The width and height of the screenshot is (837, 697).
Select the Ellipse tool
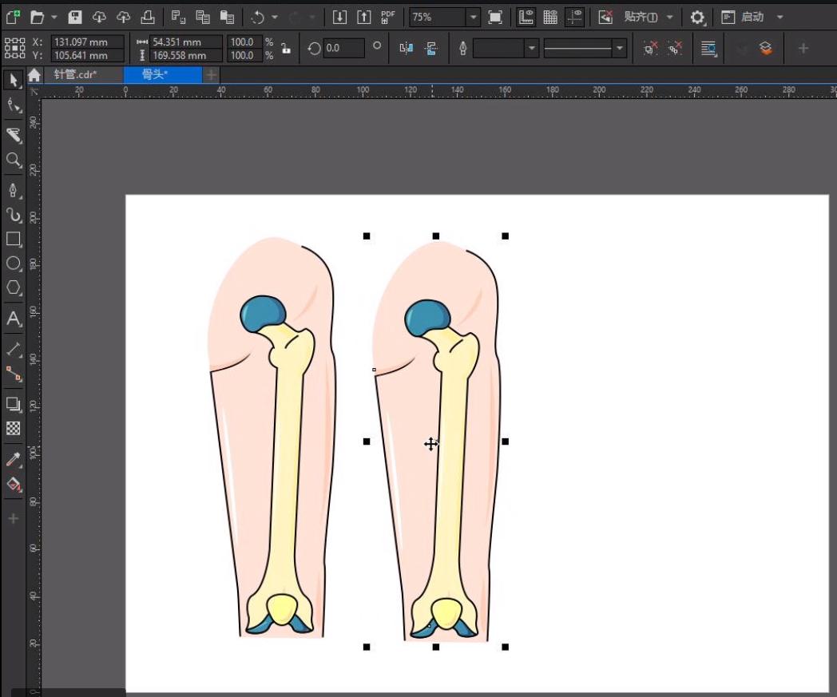(x=14, y=263)
